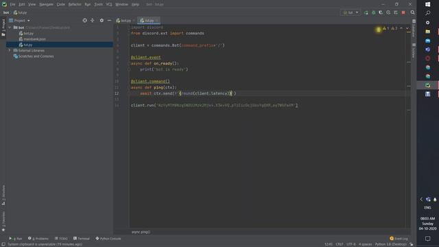
Task: Toggle the Structure tool window side tab
Action: click(x=3, y=195)
